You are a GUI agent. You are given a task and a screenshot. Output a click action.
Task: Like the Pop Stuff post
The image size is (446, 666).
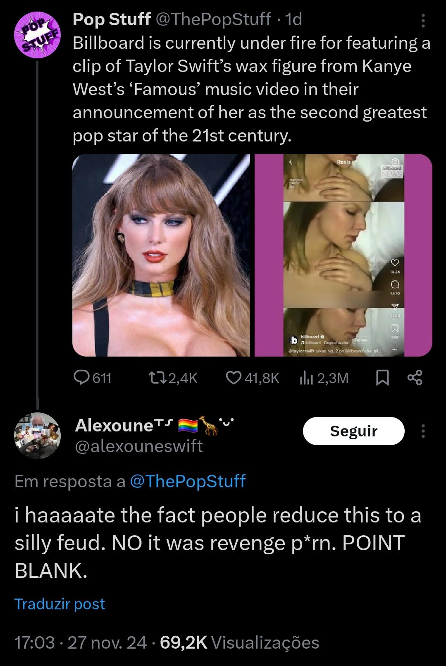234,377
